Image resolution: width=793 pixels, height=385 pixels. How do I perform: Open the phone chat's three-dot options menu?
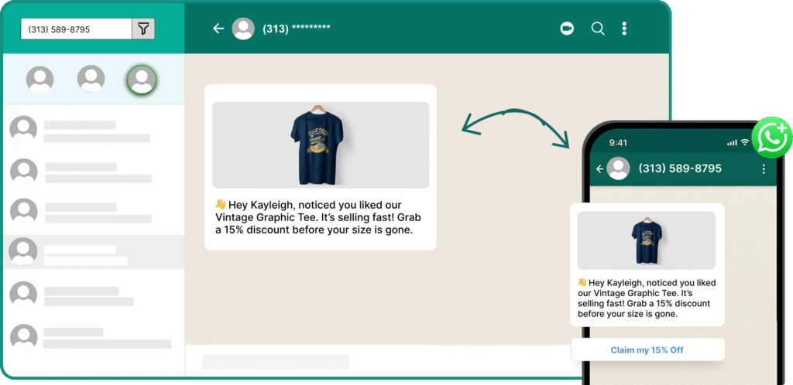pyautogui.click(x=764, y=169)
